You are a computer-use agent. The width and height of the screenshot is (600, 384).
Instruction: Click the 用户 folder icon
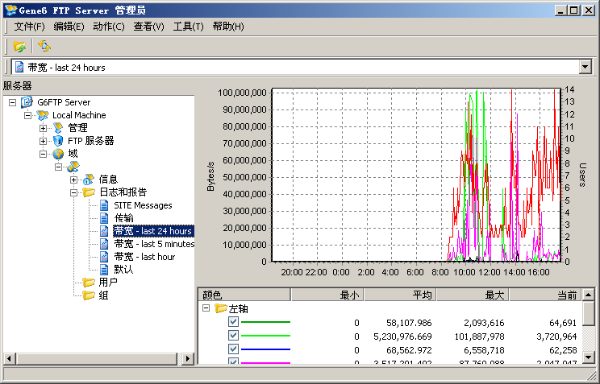pos(89,283)
